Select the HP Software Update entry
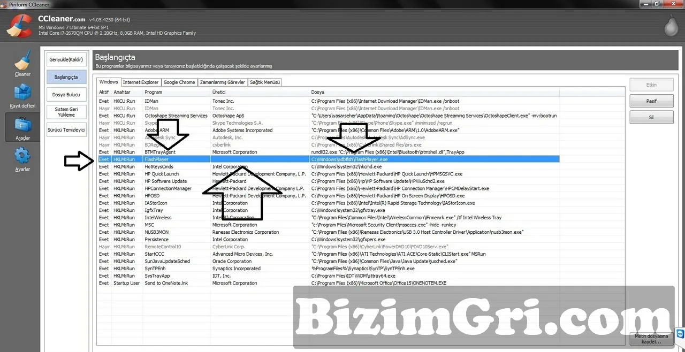The width and height of the screenshot is (685, 352). tap(328, 181)
